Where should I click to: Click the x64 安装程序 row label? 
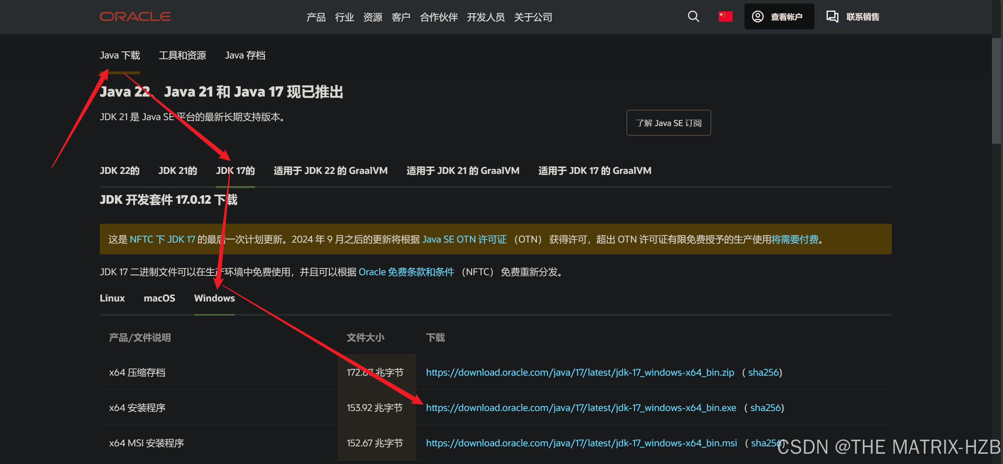137,408
